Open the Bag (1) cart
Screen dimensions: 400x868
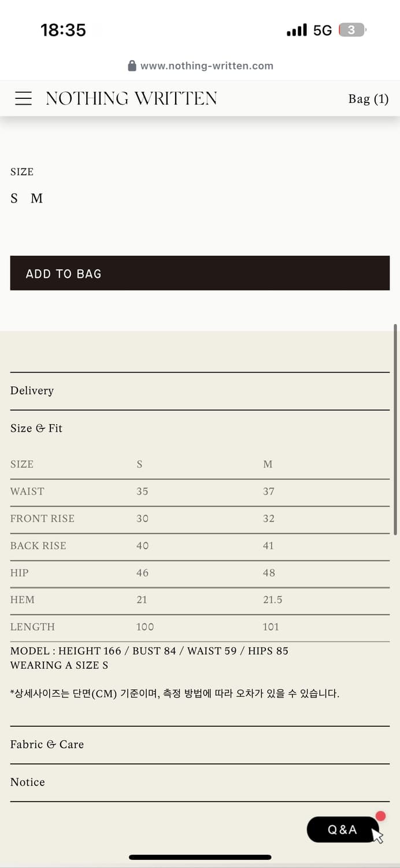[368, 99]
